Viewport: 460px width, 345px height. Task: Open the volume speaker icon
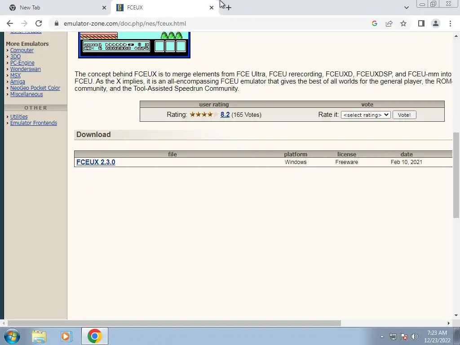click(415, 336)
